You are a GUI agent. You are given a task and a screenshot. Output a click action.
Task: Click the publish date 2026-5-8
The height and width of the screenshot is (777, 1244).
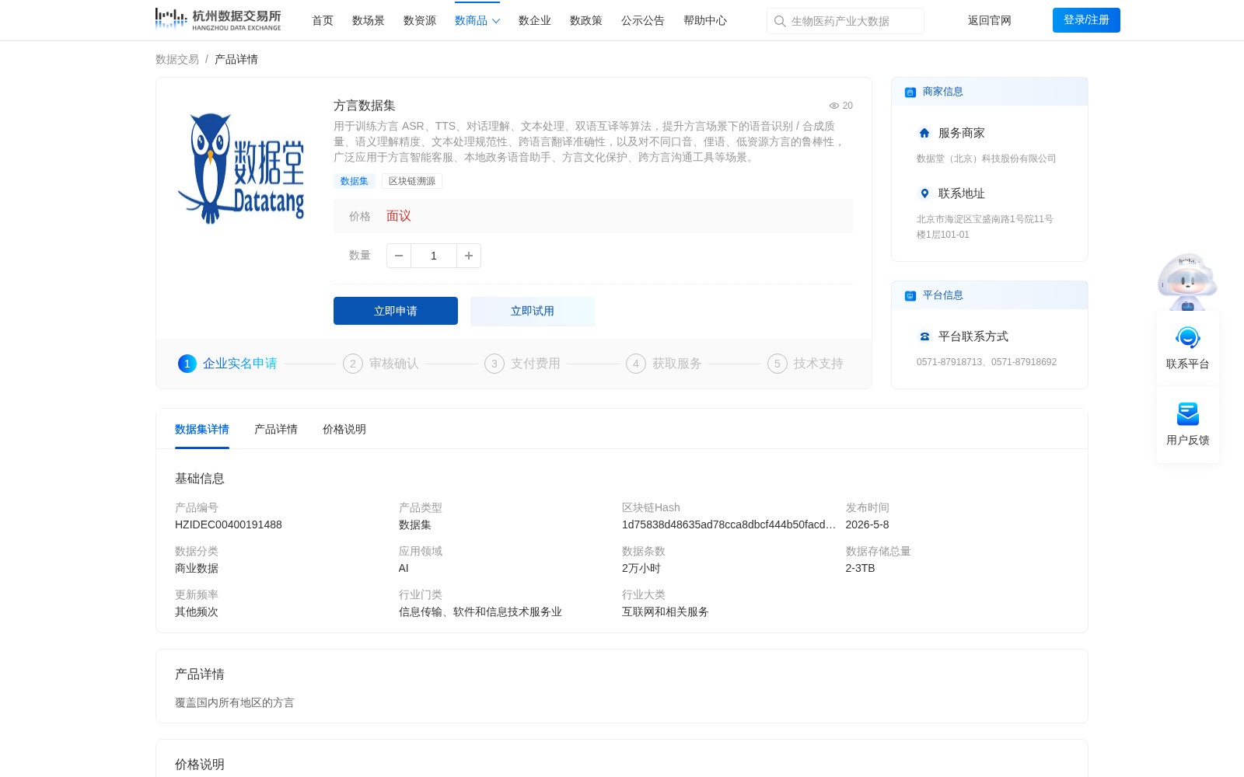867,525
